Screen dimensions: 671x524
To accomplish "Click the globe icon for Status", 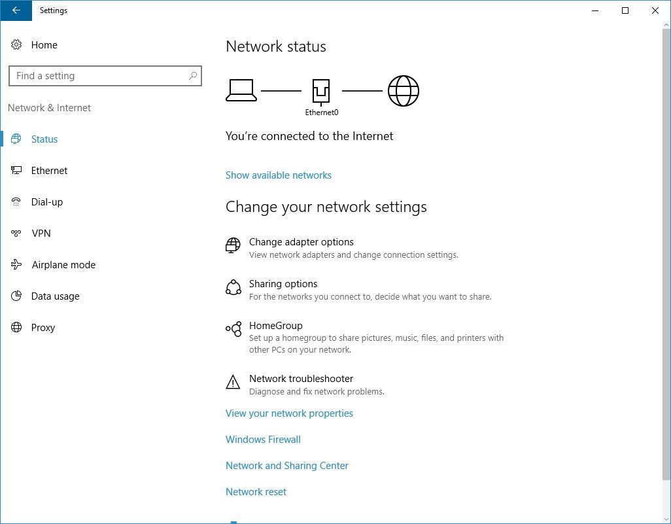I will click(16, 139).
